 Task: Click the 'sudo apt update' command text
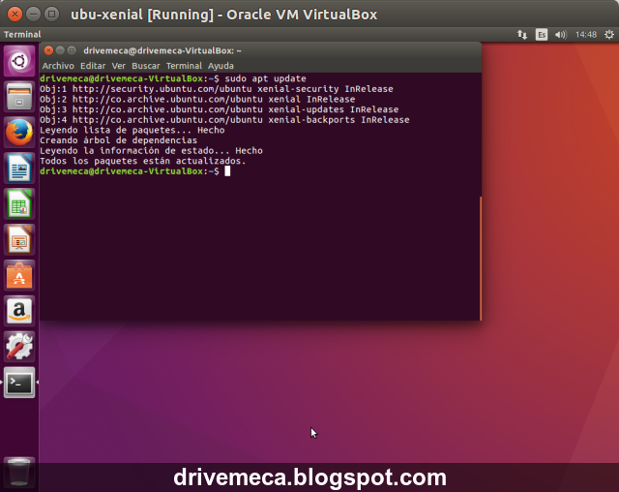(265, 78)
